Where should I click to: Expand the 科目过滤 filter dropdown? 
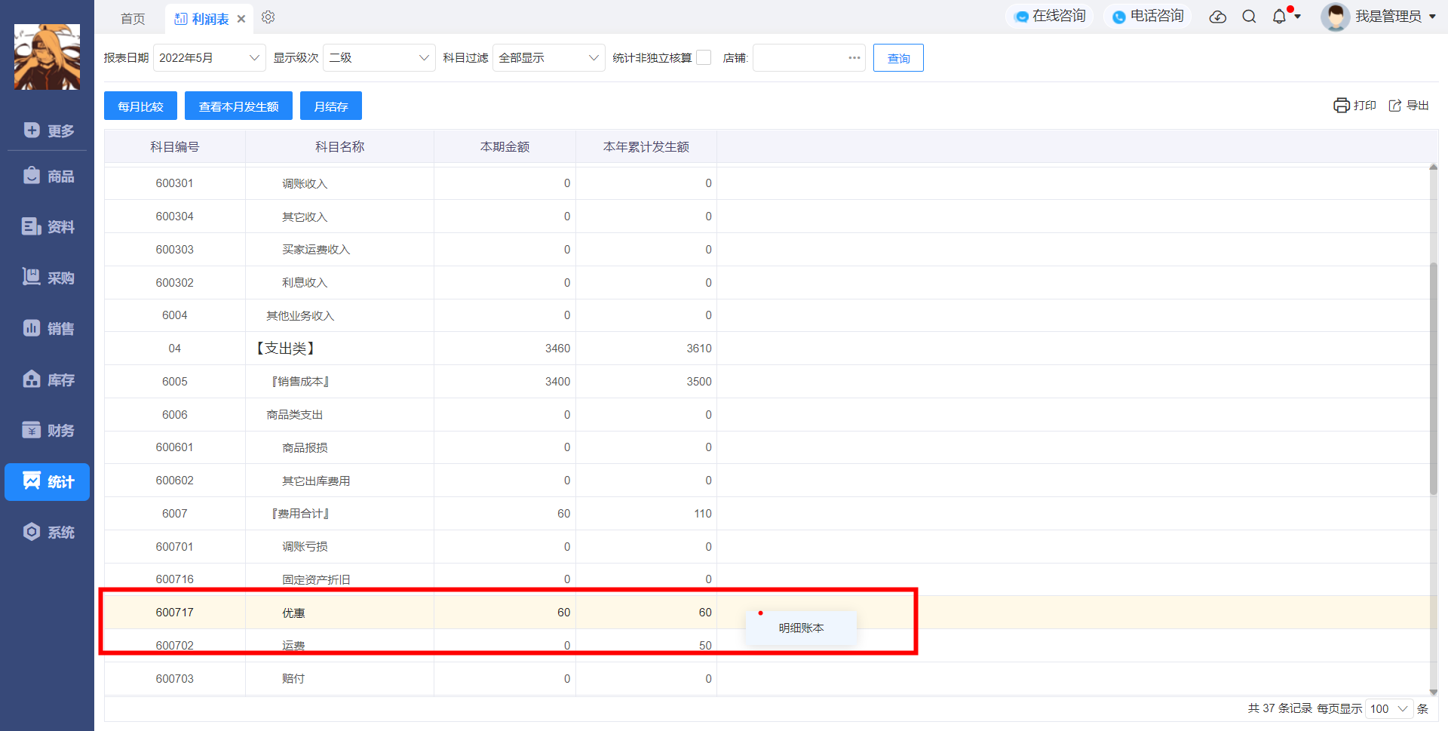[549, 58]
